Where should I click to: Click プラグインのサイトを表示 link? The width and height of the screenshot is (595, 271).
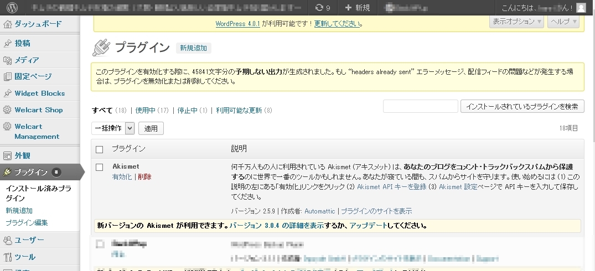(x=376, y=211)
